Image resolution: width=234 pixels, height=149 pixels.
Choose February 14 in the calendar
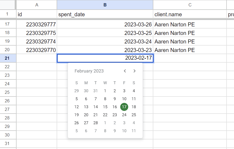[x=96, y=107]
